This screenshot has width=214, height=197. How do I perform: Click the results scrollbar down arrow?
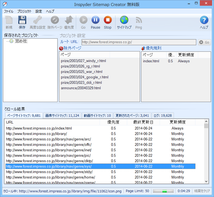(x=206, y=181)
